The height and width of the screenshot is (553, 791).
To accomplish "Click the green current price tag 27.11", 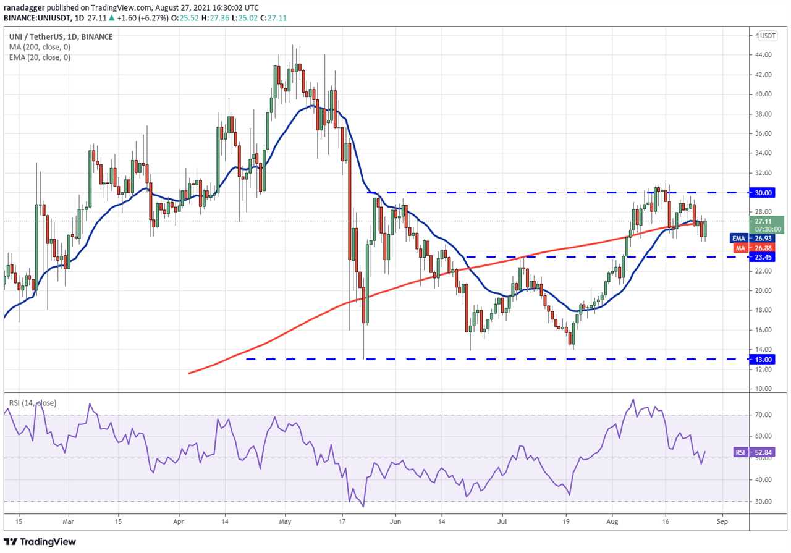I will coord(767,224).
